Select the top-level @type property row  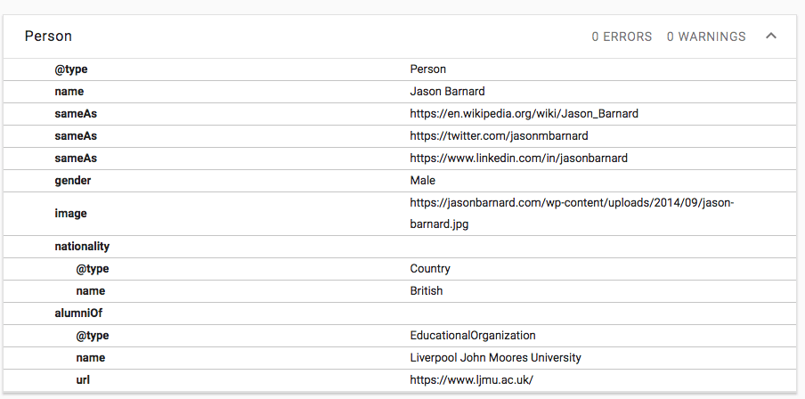(71, 69)
